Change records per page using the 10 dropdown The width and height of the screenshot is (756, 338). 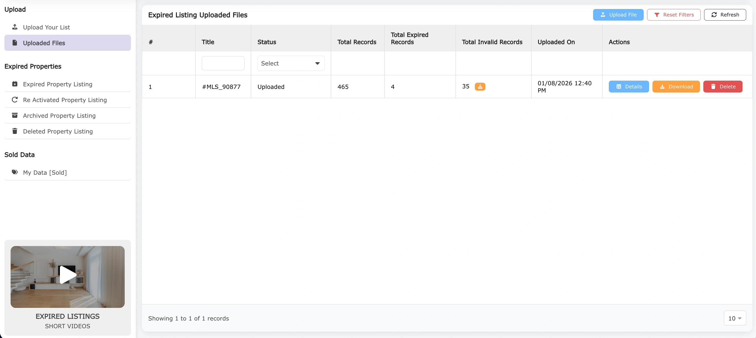pos(735,318)
